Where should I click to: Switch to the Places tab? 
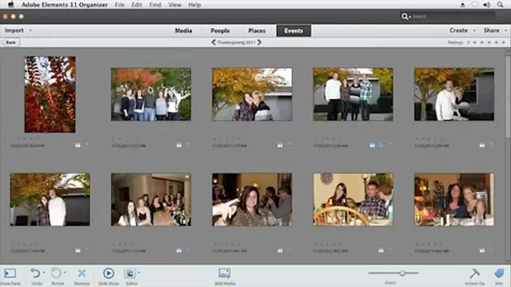pyautogui.click(x=257, y=31)
